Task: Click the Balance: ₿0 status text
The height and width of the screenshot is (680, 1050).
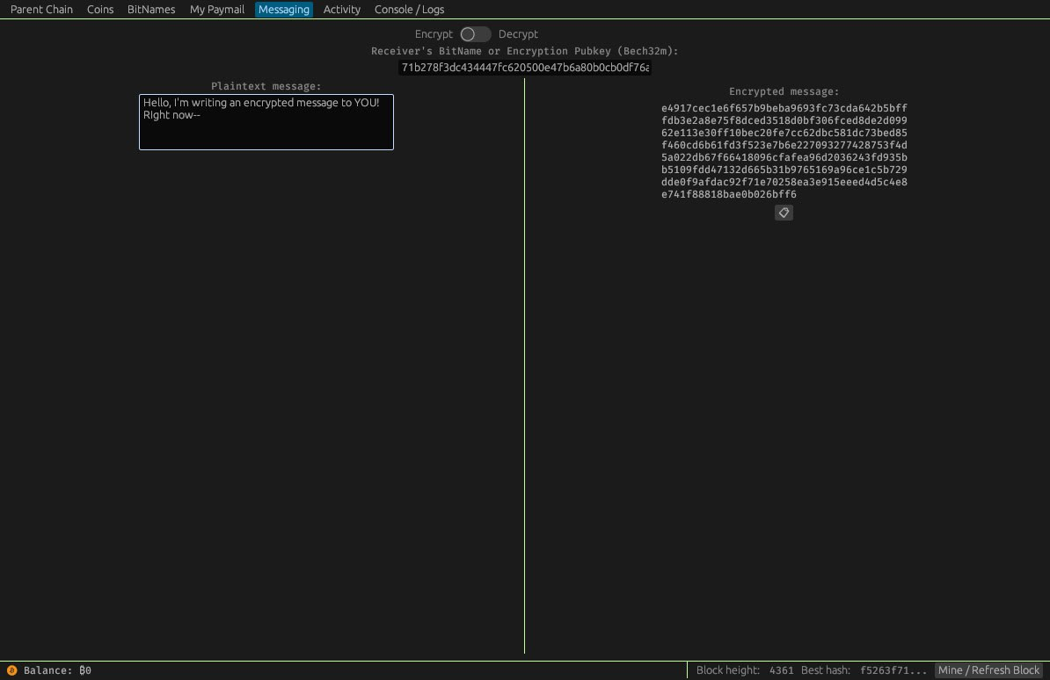Action: pyautogui.click(x=57, y=670)
